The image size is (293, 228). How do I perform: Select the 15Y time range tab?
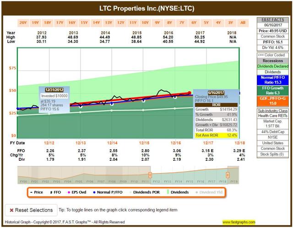point(84,23)
